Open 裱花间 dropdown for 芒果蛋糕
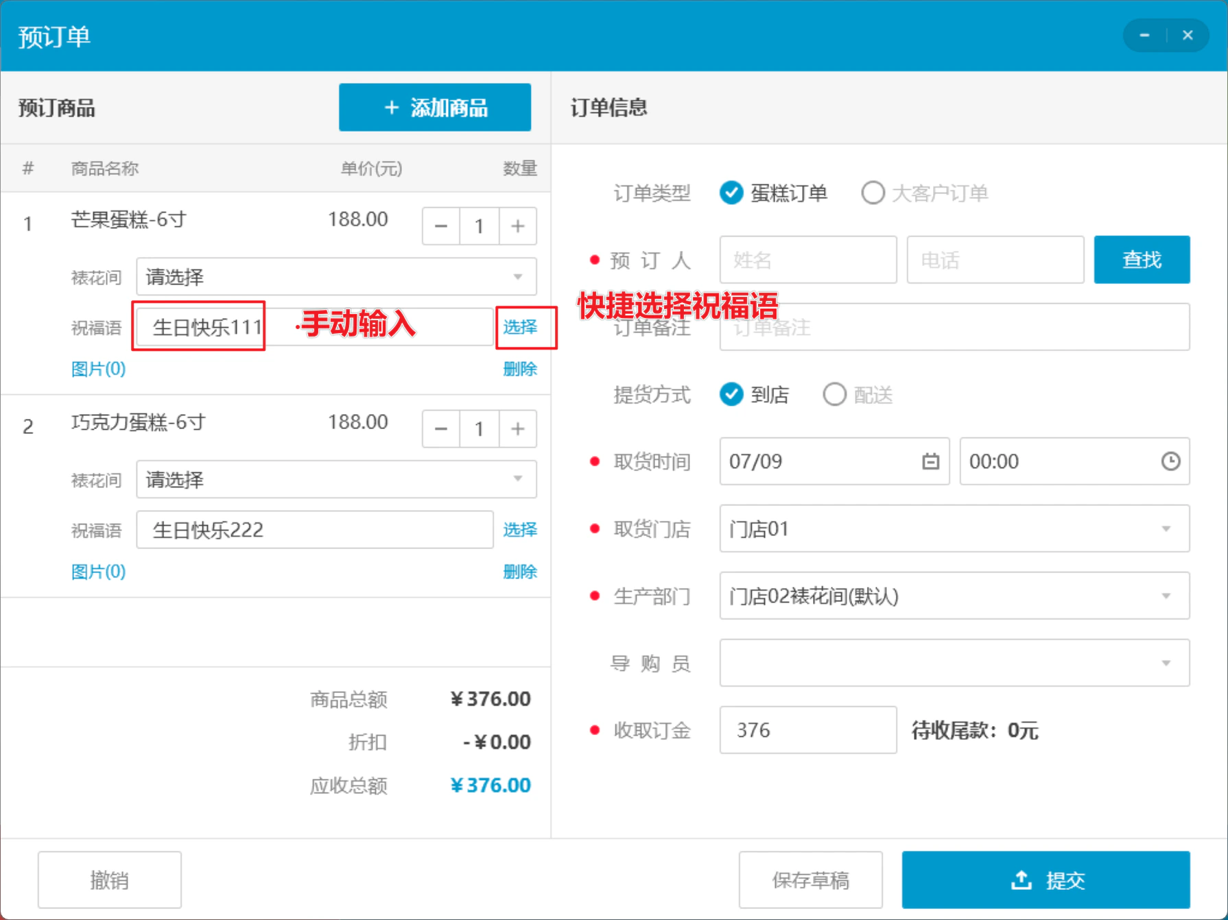This screenshot has height=920, width=1228. coord(336,277)
